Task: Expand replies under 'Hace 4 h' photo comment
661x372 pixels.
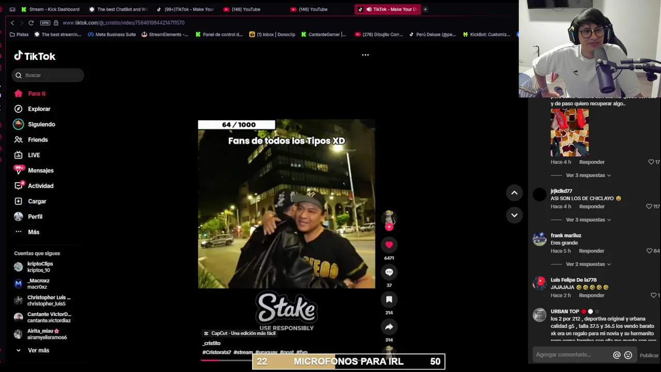Action: tap(588, 175)
